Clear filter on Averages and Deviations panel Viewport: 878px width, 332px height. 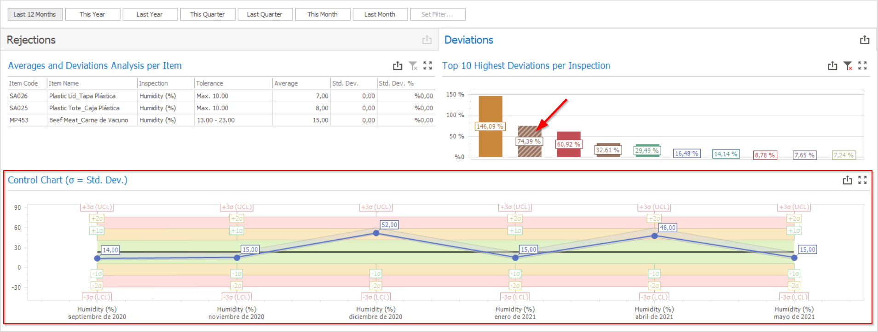[413, 66]
